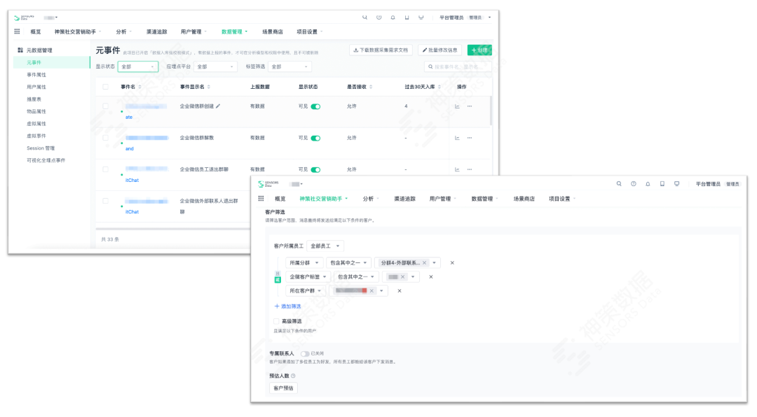Viewport: 757px width, 417px height.
Task: Open the notifications bell icon
Action: coord(393,15)
